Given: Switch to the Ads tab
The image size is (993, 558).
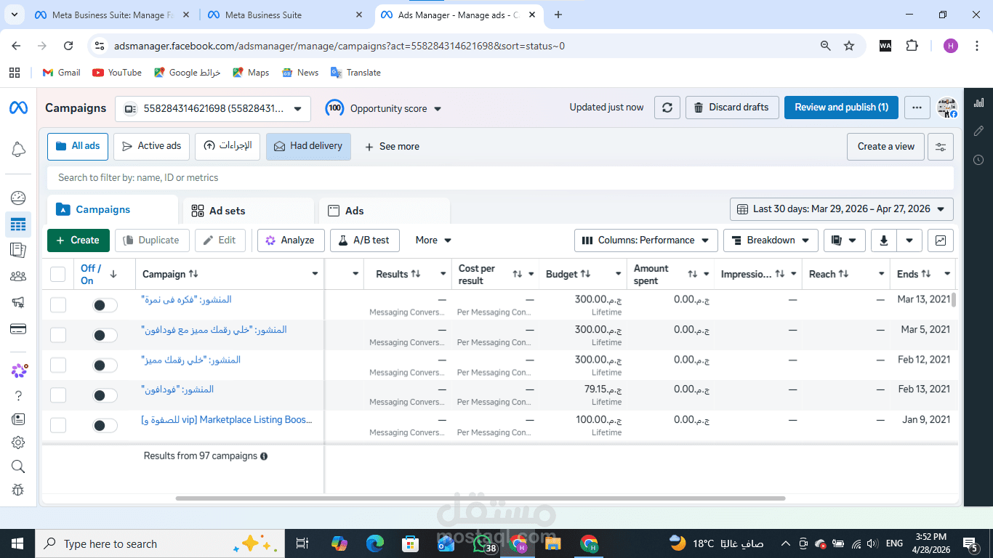Looking at the screenshot, I should tap(385, 211).
